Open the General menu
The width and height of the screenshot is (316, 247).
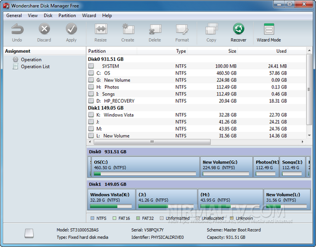click(14, 15)
